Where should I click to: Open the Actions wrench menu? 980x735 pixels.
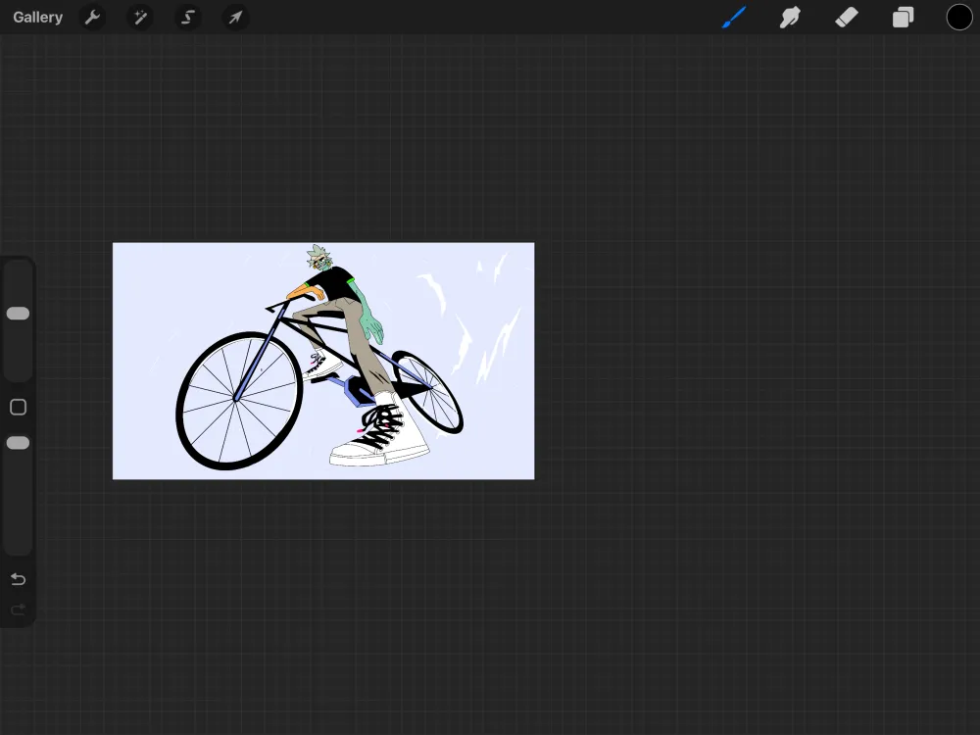tap(92, 17)
